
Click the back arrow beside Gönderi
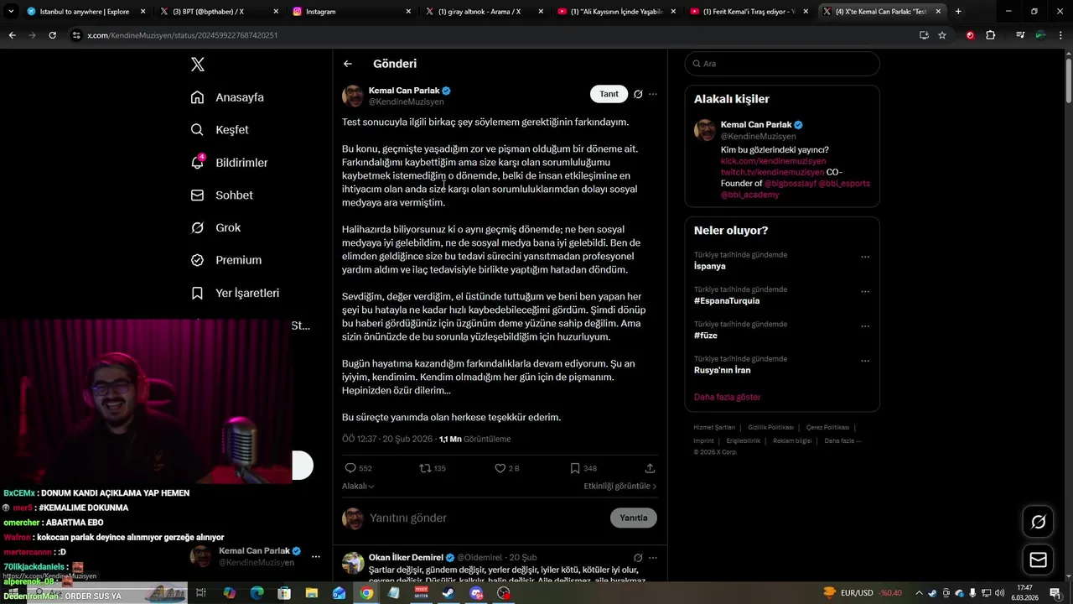pyautogui.click(x=348, y=64)
